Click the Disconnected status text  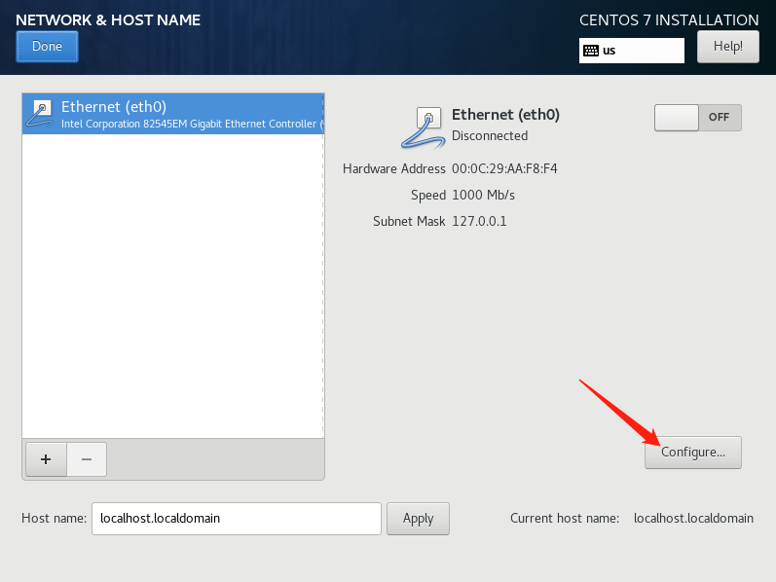490,135
